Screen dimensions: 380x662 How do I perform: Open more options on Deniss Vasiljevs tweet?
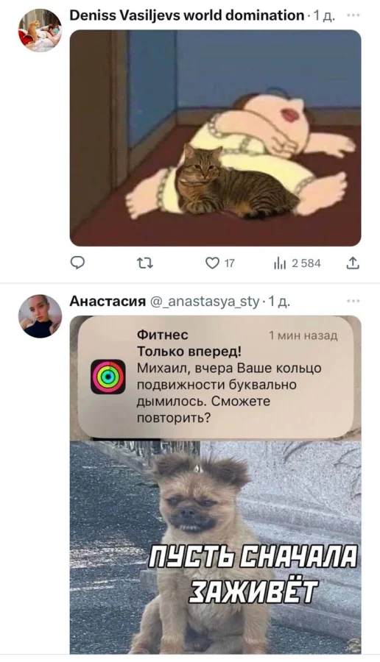point(353,15)
